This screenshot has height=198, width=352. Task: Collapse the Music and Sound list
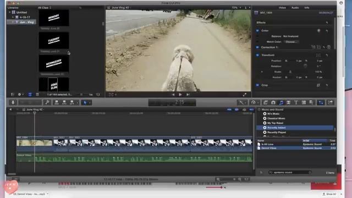(259, 109)
